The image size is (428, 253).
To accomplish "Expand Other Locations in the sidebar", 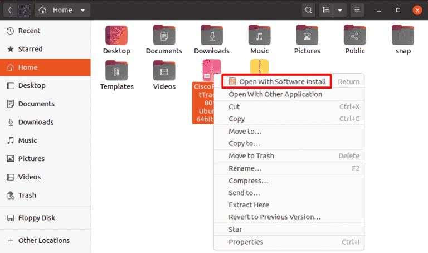I will coord(43,241).
